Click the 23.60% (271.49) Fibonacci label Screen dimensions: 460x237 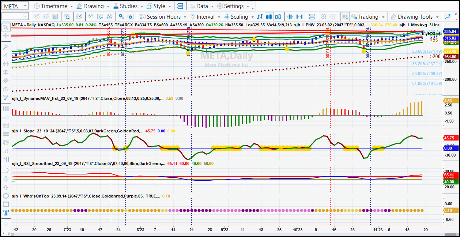(427, 51)
